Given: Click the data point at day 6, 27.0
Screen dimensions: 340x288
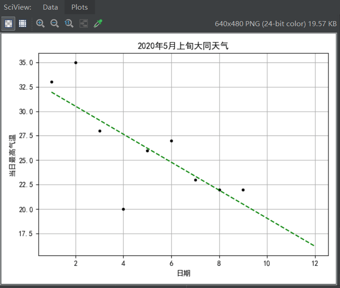Looking at the screenshot, I should pyautogui.click(x=172, y=141).
